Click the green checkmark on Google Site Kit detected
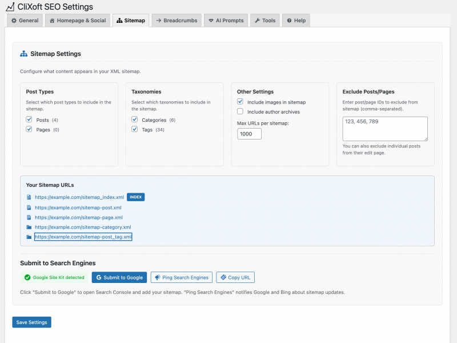Viewport: 457px width, 343px height. [29, 277]
